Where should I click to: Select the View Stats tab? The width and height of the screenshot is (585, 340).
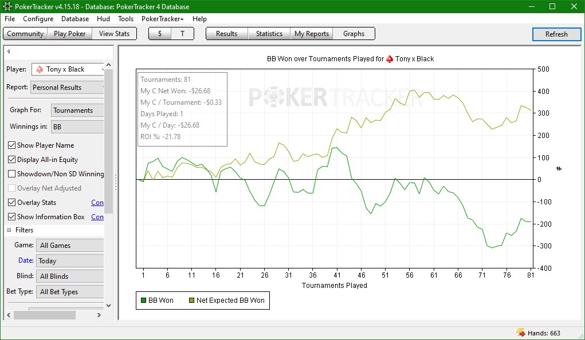pos(114,34)
